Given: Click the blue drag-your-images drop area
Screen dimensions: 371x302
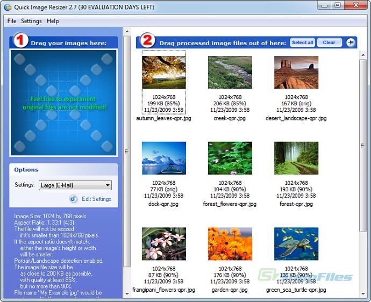Looking at the screenshot, I should pos(63,102).
